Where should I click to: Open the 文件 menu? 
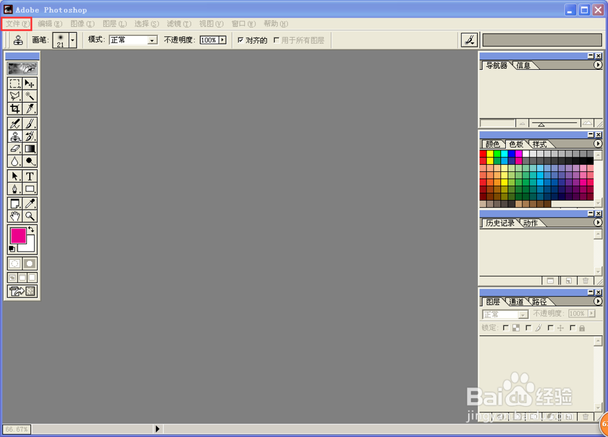[x=17, y=24]
